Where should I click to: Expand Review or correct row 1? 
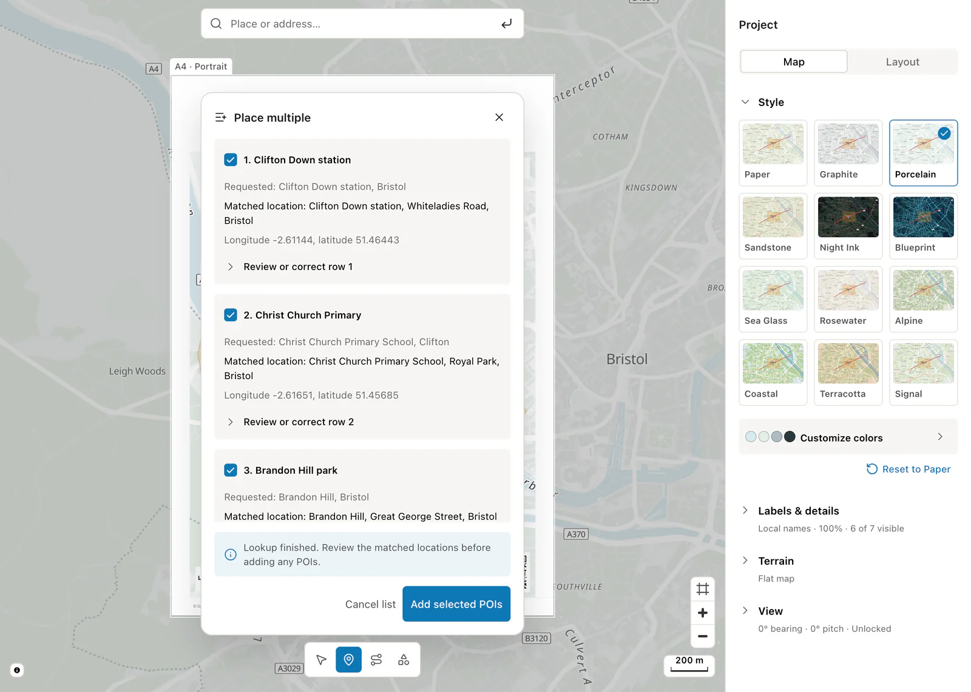point(288,267)
